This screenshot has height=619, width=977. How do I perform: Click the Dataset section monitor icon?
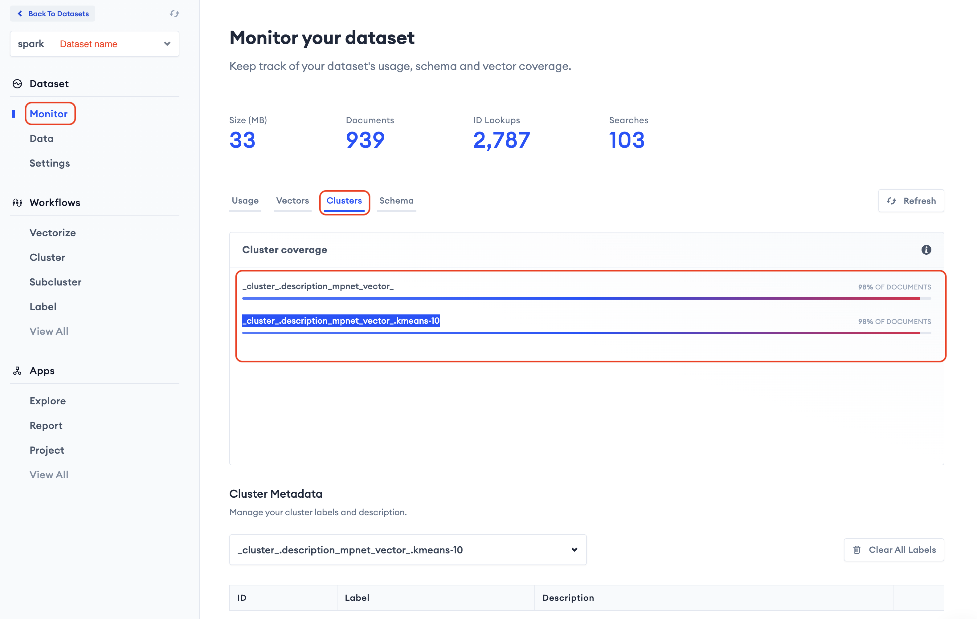[x=17, y=84]
